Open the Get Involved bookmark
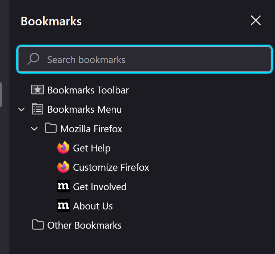 point(100,187)
